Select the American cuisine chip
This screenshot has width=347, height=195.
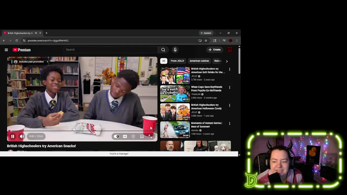[x=199, y=61]
